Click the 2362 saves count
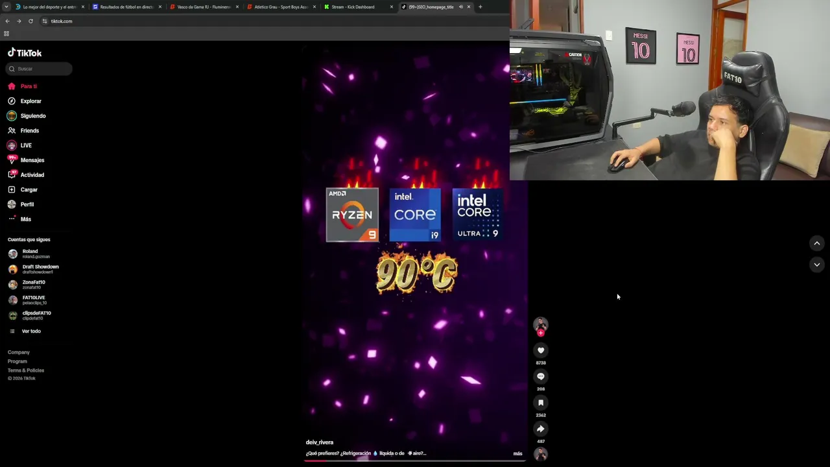The height and width of the screenshot is (467, 830). coord(541,415)
